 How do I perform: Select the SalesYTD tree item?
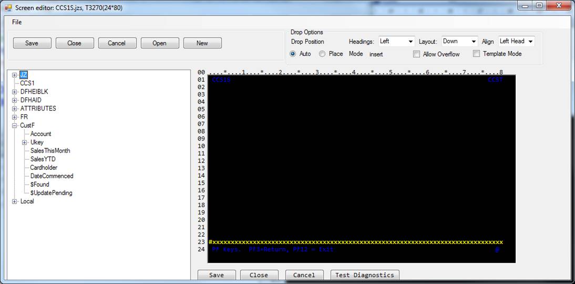point(43,159)
